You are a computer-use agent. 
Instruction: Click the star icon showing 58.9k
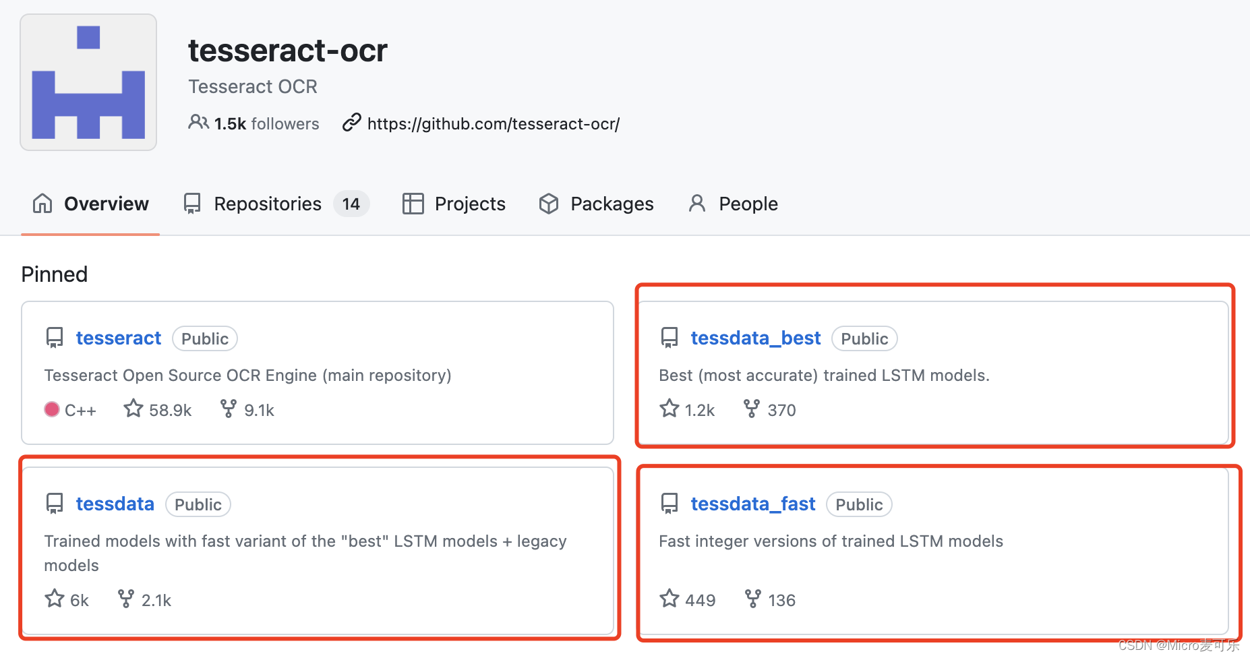tap(133, 409)
